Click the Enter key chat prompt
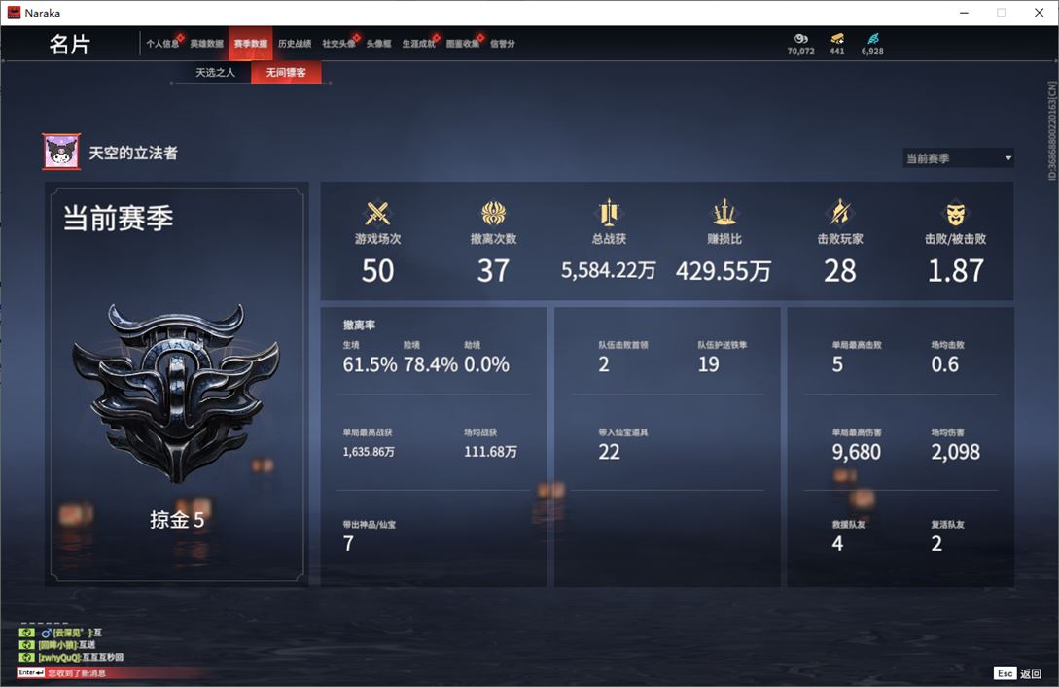 tap(31, 672)
